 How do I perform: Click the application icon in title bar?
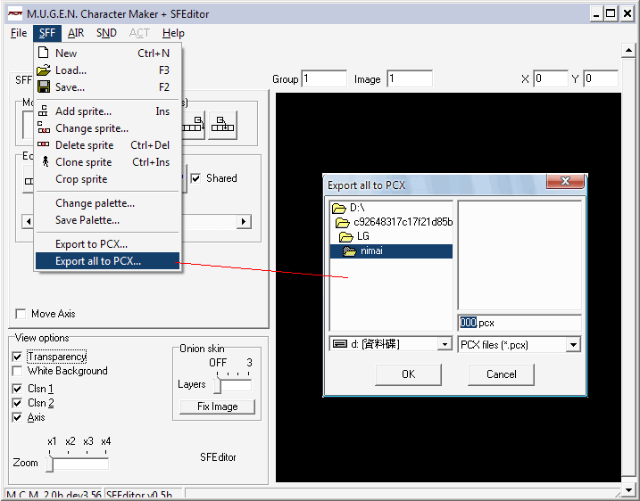coord(15,13)
